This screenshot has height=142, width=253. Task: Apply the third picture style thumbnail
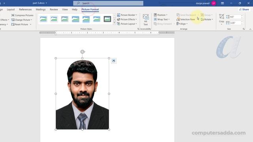point(65,19)
